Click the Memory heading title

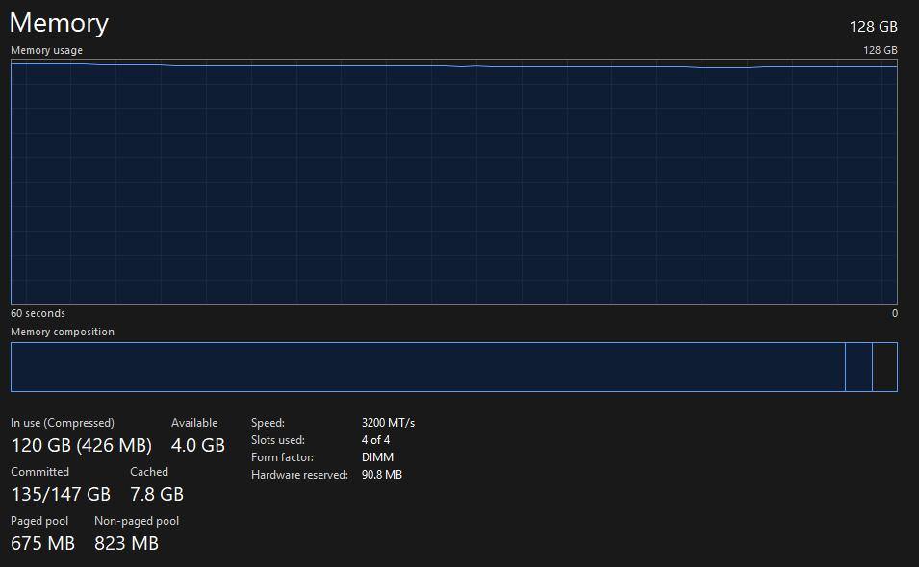(x=59, y=23)
